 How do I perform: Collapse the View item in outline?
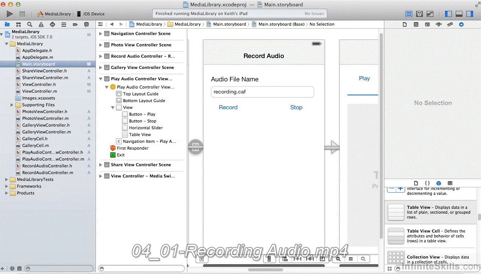(113, 107)
